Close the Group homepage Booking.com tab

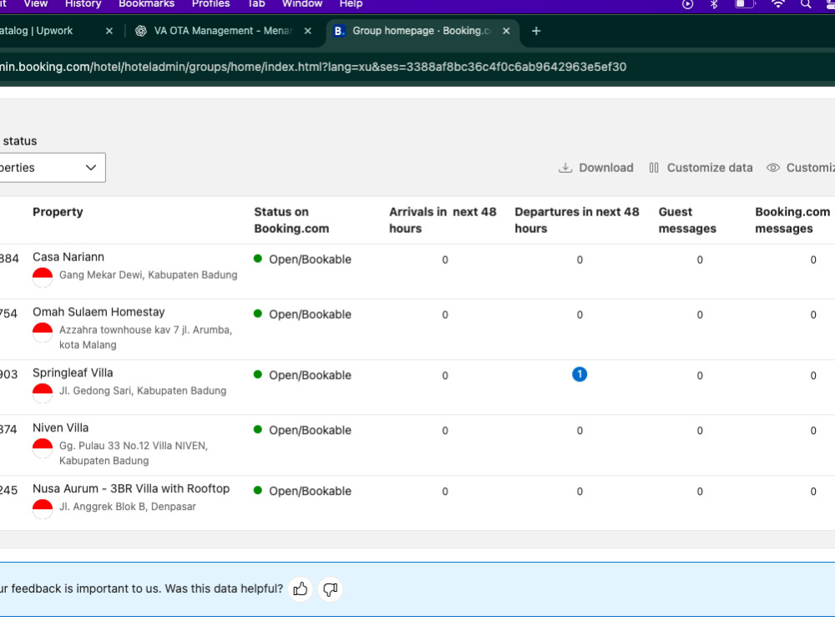pyautogui.click(x=507, y=31)
